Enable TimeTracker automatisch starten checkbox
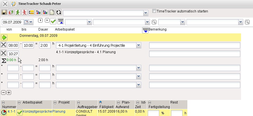253x116 pixels. click(154, 11)
